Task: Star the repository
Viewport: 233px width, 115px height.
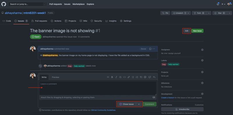Action: coord(220,13)
